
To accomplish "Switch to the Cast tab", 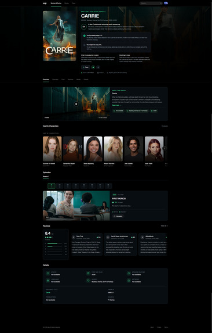I will pos(63,80).
